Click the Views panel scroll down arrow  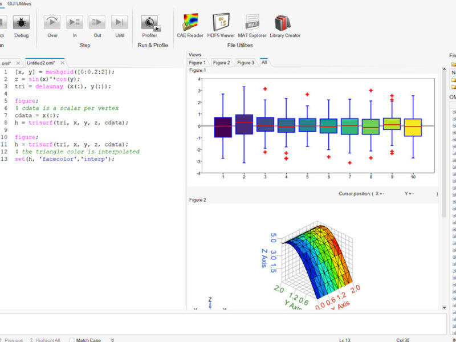click(444, 307)
